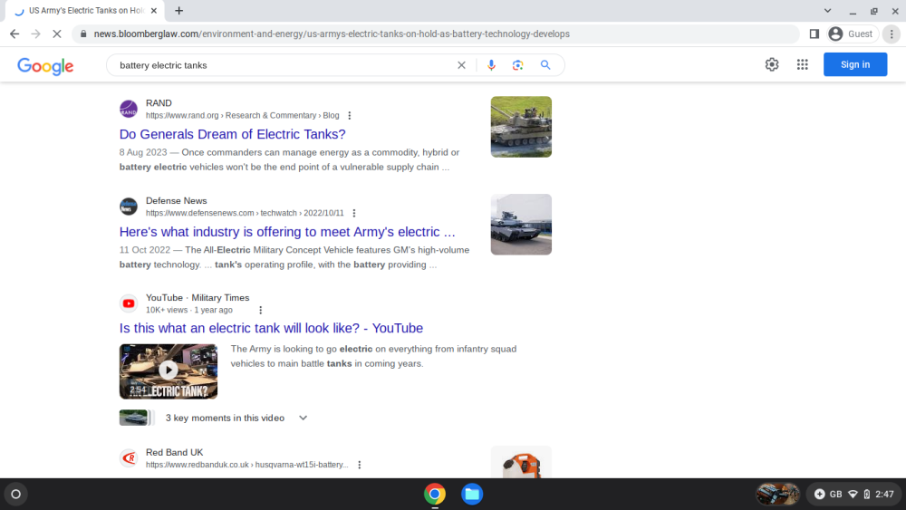Go back to the previous page
Viewport: 906px width, 510px height.
click(x=14, y=34)
